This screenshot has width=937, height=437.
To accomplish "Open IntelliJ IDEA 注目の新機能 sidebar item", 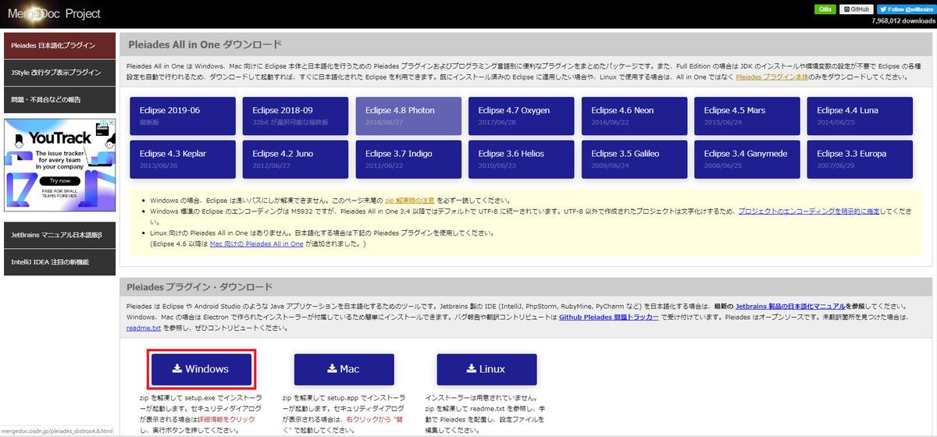I will coord(59,261).
